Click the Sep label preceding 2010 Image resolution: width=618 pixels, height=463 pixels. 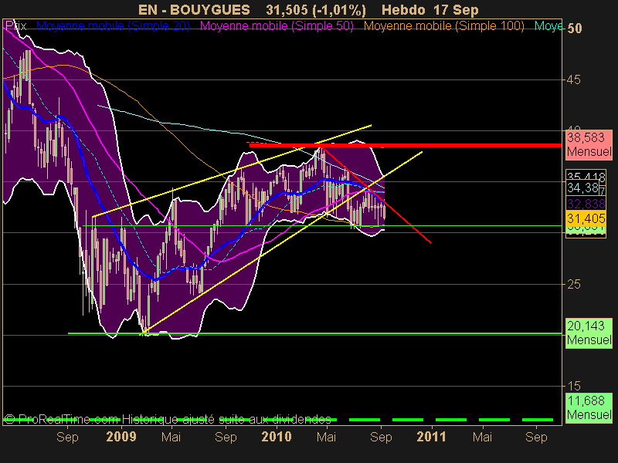[226, 437]
